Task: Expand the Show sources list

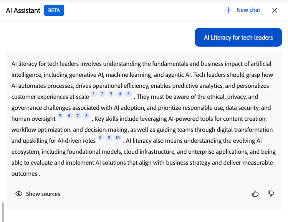Action: (x=43, y=194)
